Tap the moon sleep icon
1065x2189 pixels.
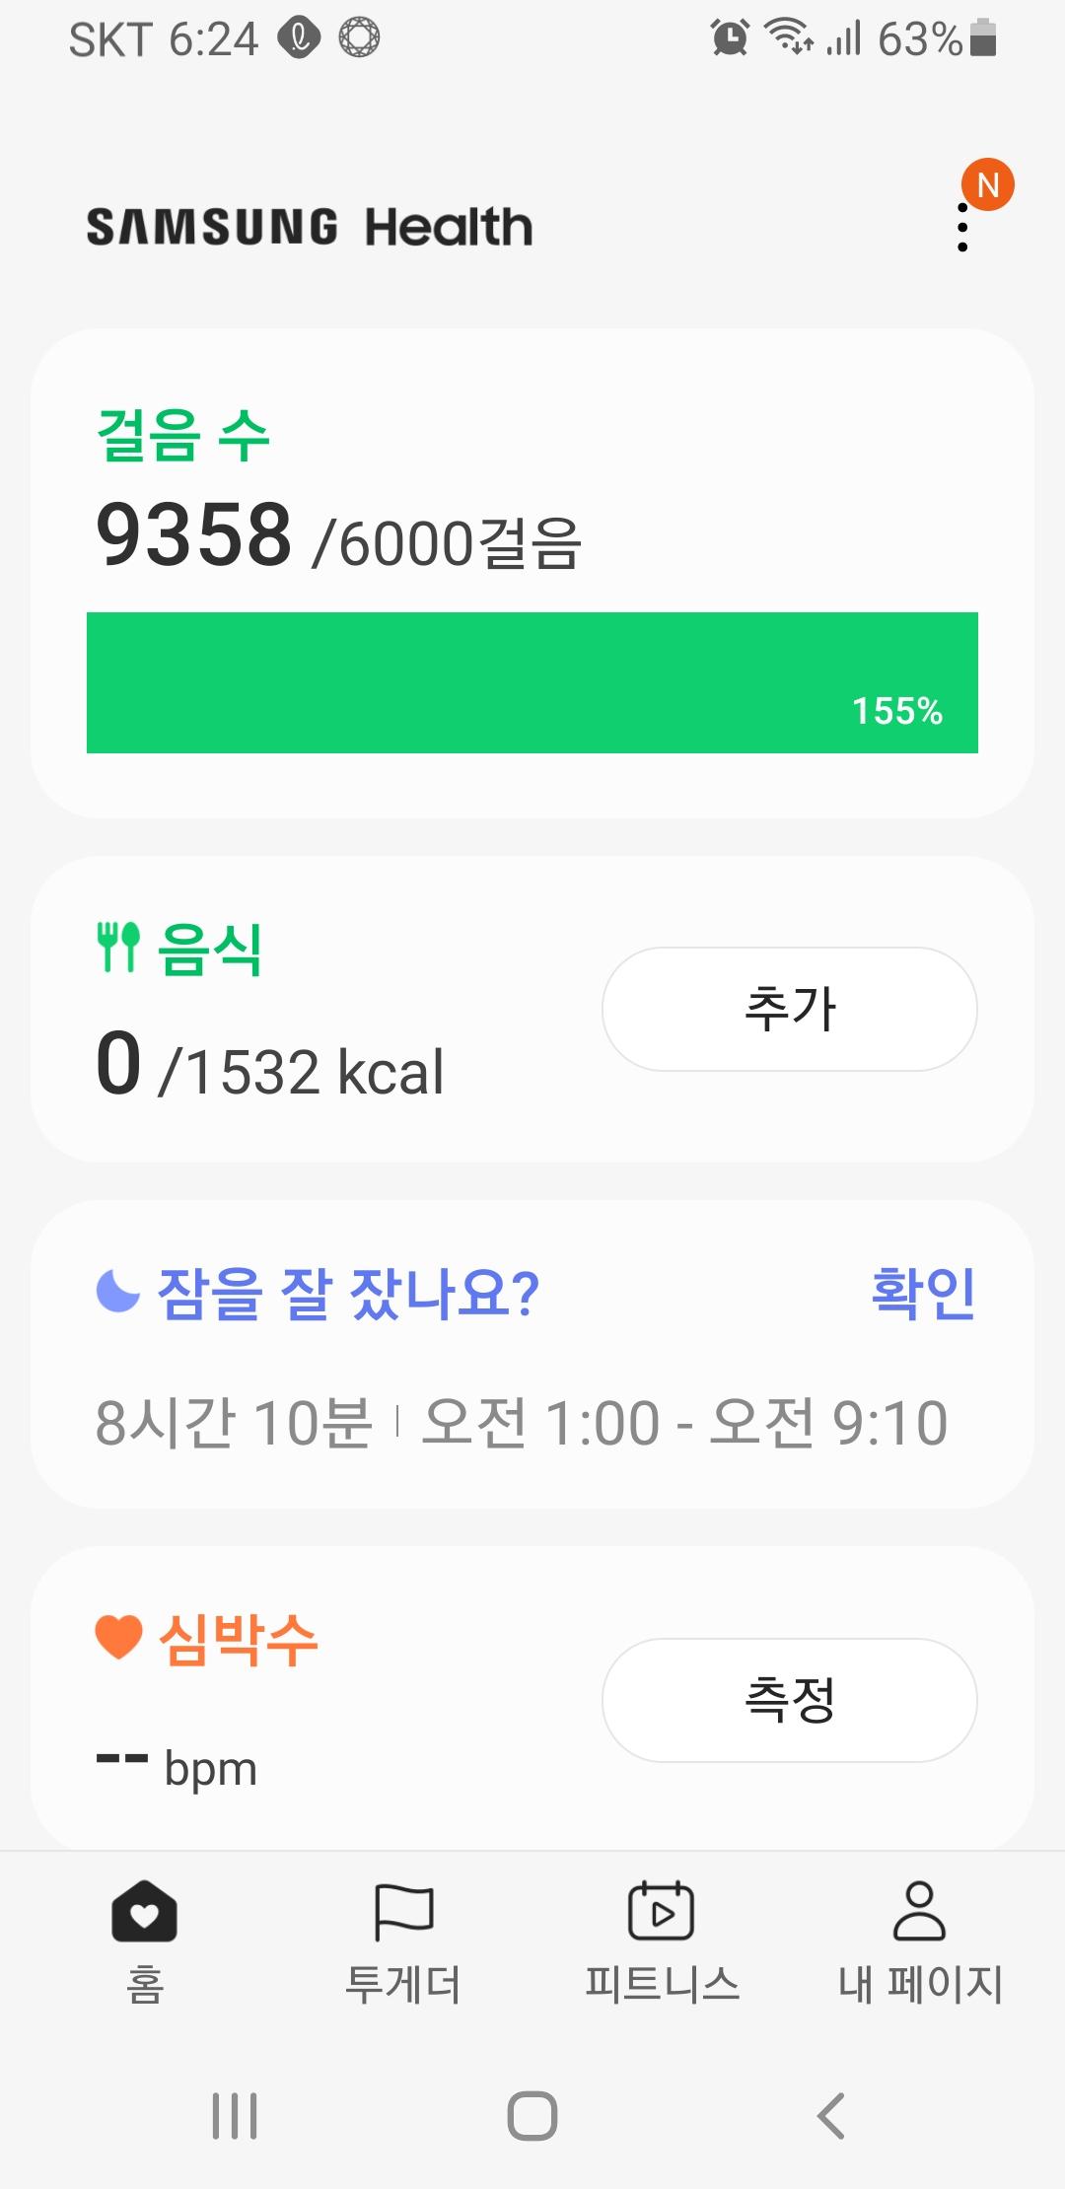tap(118, 1291)
